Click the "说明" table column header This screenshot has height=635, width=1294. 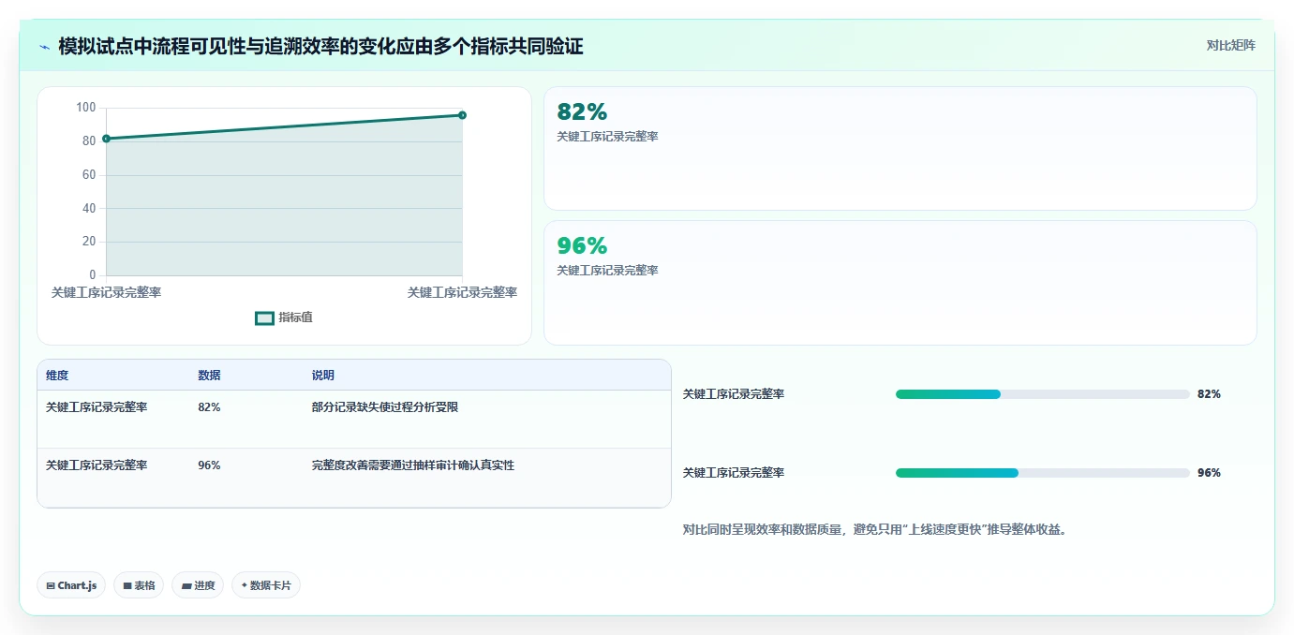[323, 376]
